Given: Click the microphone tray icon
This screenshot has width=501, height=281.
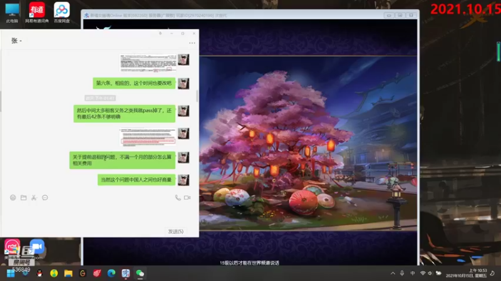Looking at the screenshot, I should pyautogui.click(x=402, y=274).
